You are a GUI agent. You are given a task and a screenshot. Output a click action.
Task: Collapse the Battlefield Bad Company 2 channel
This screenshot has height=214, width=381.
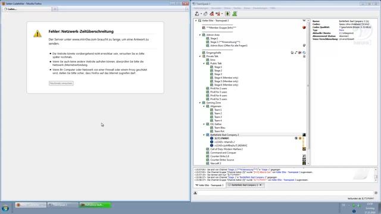coord(204,135)
